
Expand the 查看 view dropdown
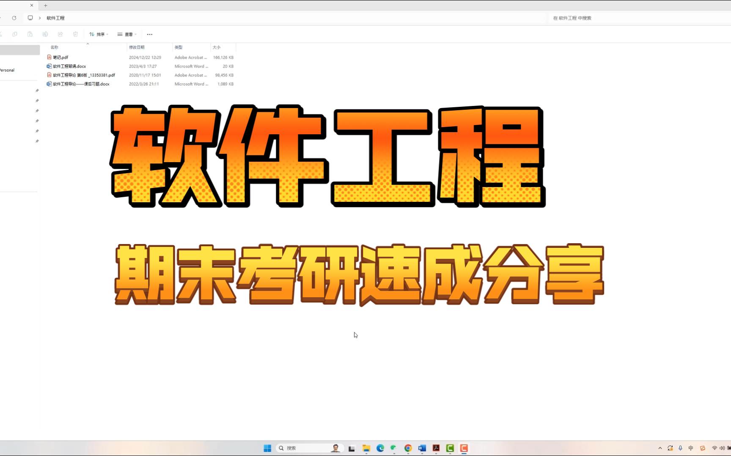click(127, 34)
